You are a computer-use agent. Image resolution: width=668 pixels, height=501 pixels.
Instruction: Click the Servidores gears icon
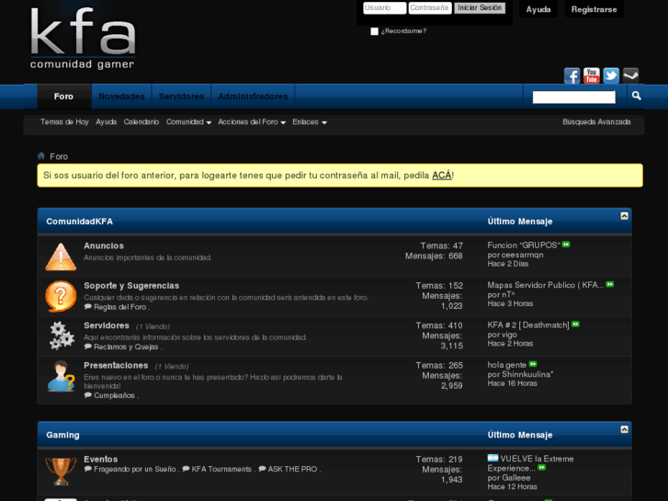[62, 336]
